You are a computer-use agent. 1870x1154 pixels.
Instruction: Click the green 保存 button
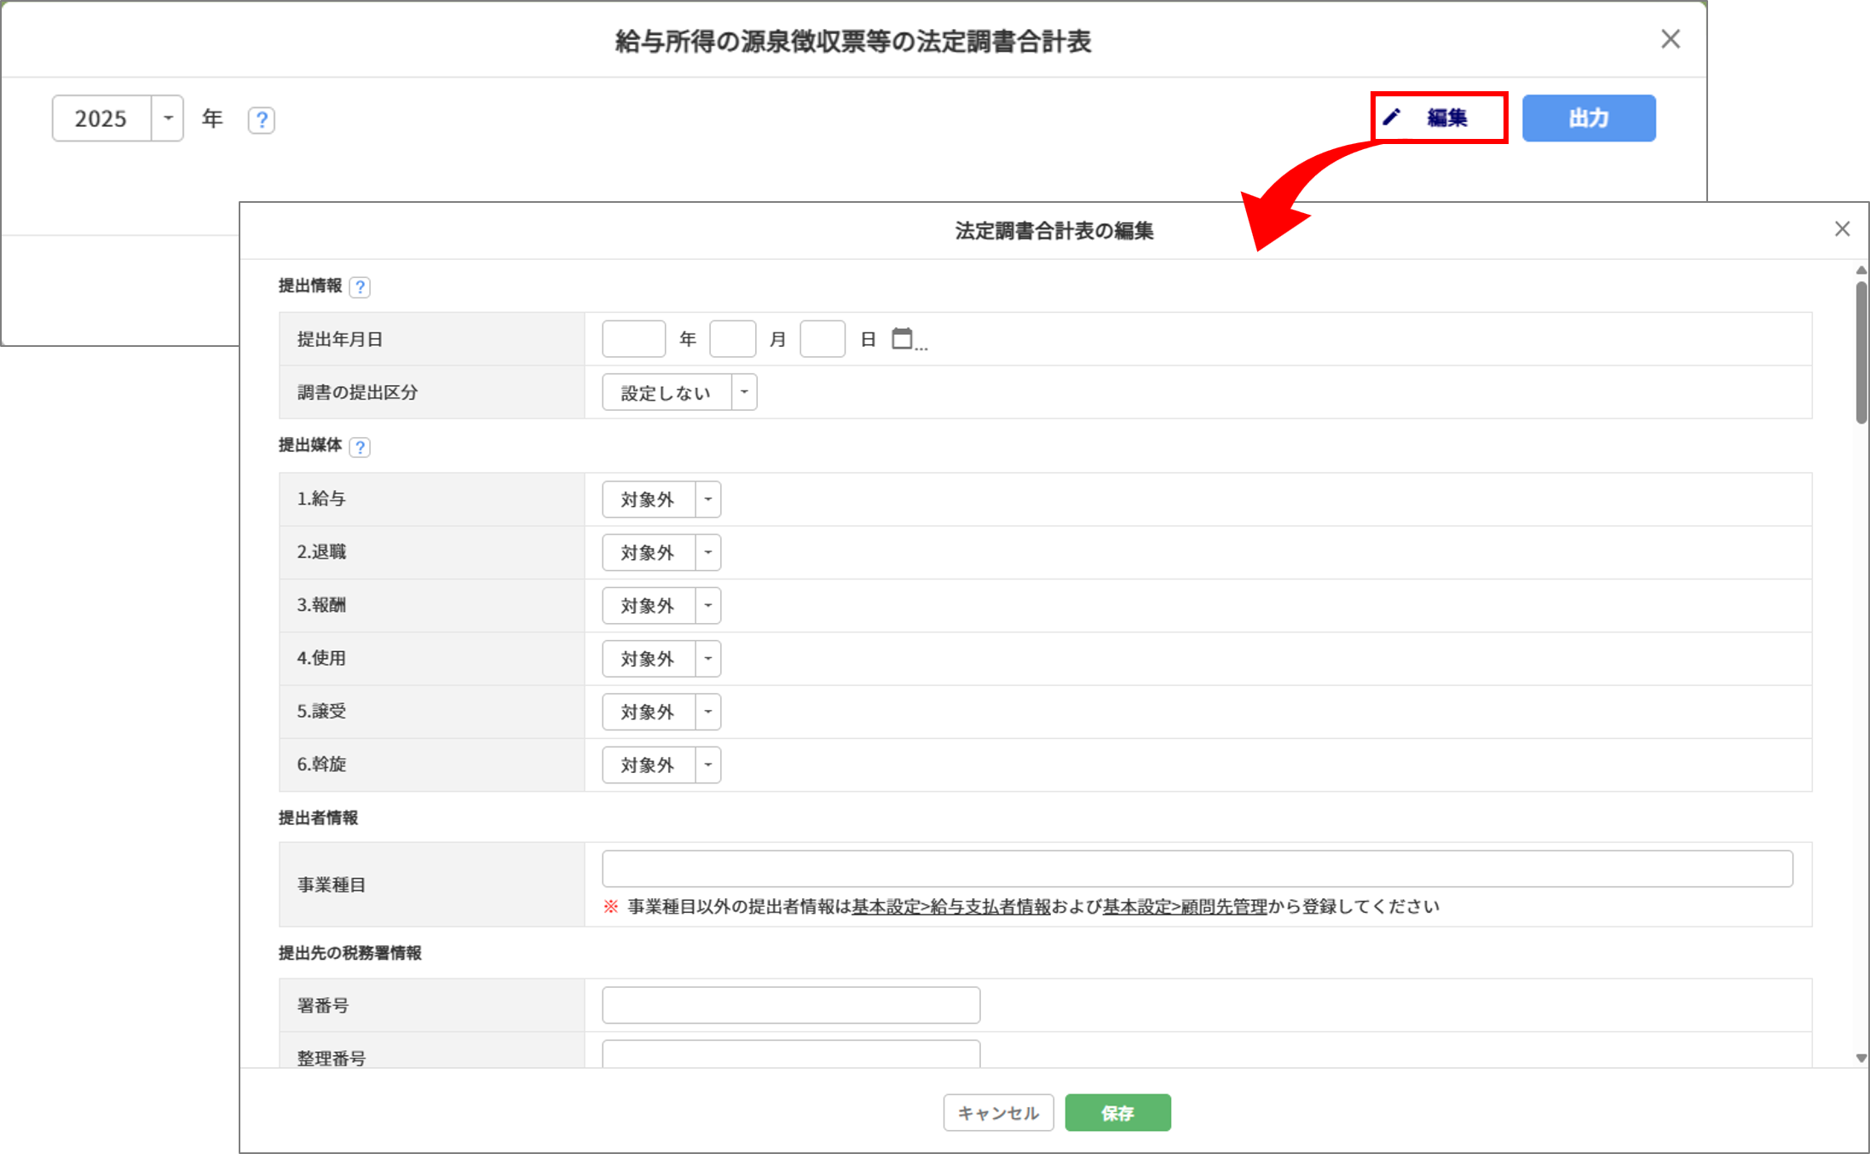click(x=1117, y=1112)
